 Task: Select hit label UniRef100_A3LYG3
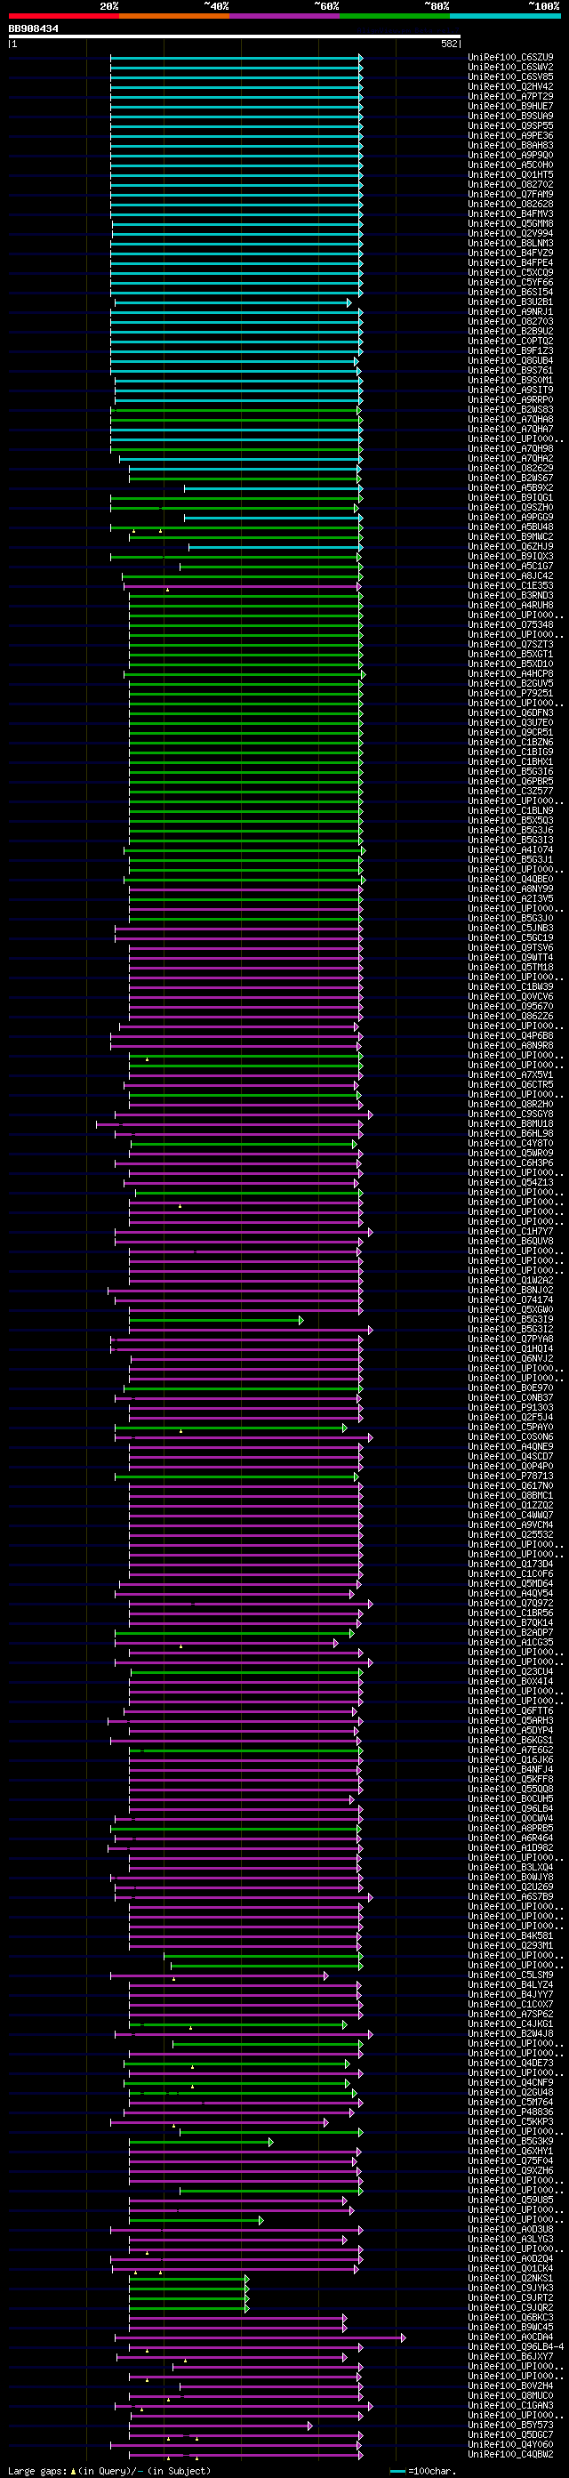pyautogui.click(x=510, y=2239)
